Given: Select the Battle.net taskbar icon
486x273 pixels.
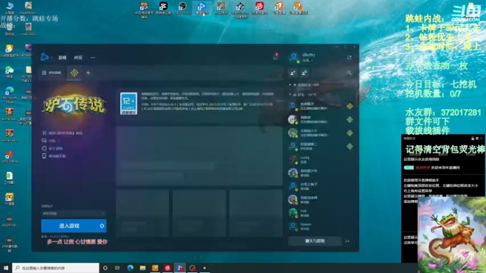Looking at the screenshot, I should tap(180, 268).
